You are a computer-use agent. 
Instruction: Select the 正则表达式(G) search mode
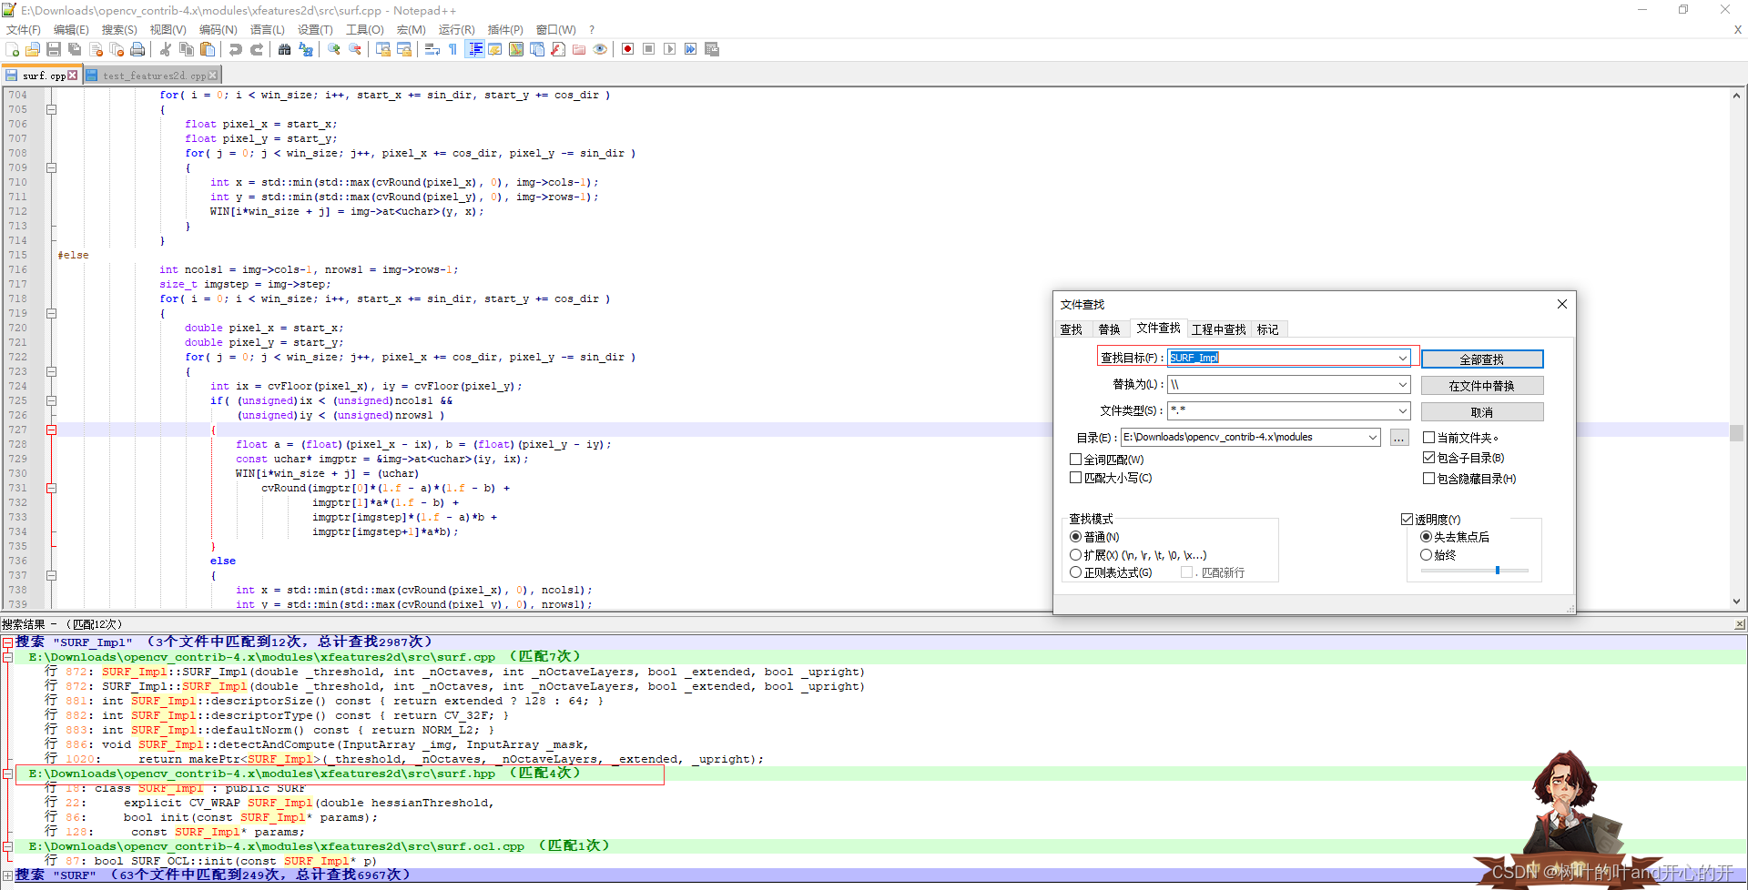[x=1076, y=571]
